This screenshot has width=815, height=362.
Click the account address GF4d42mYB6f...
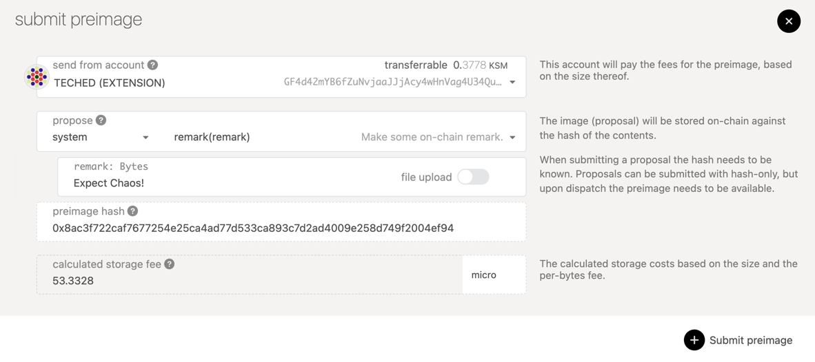coord(392,83)
